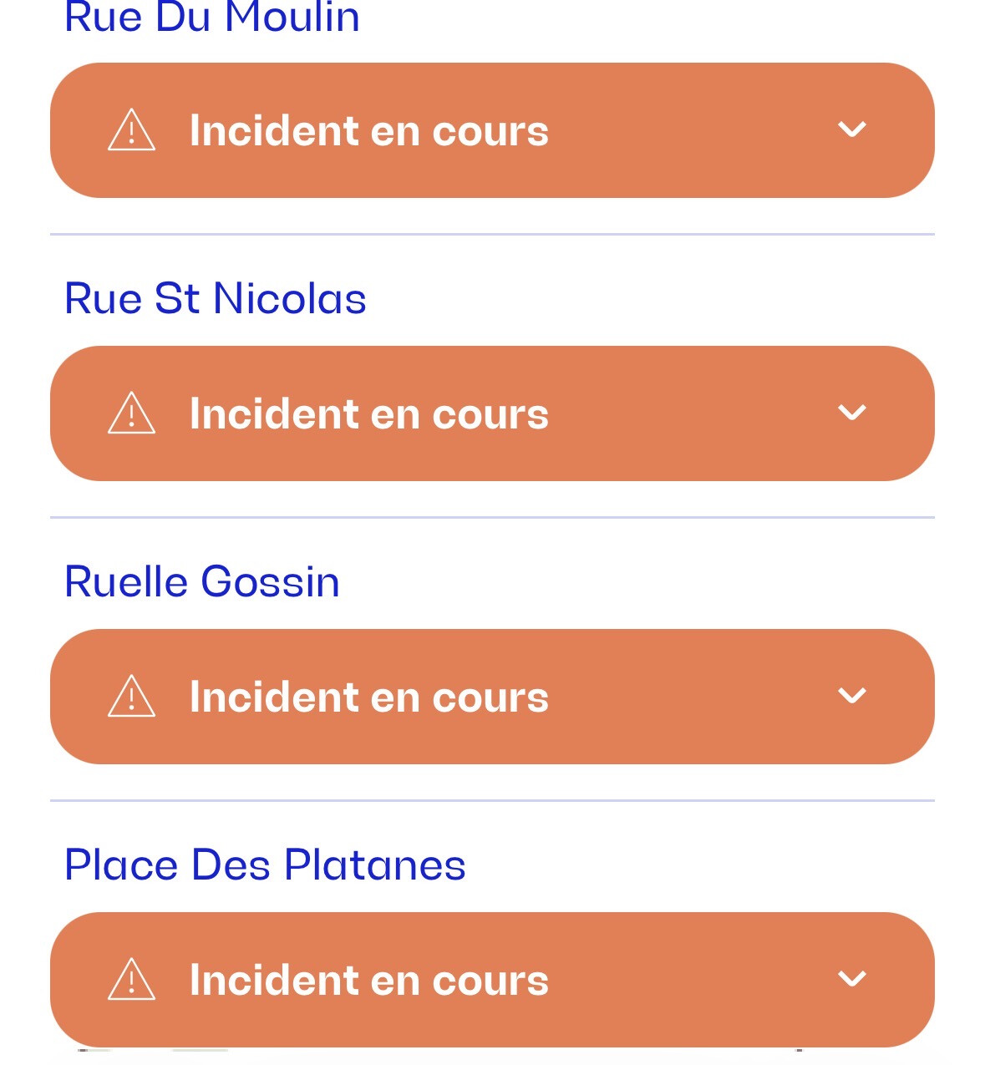Viewport: 985px width, 1065px height.
Task: Open the orange incident banner for Rue St Nicolas
Action: [668, 413]
